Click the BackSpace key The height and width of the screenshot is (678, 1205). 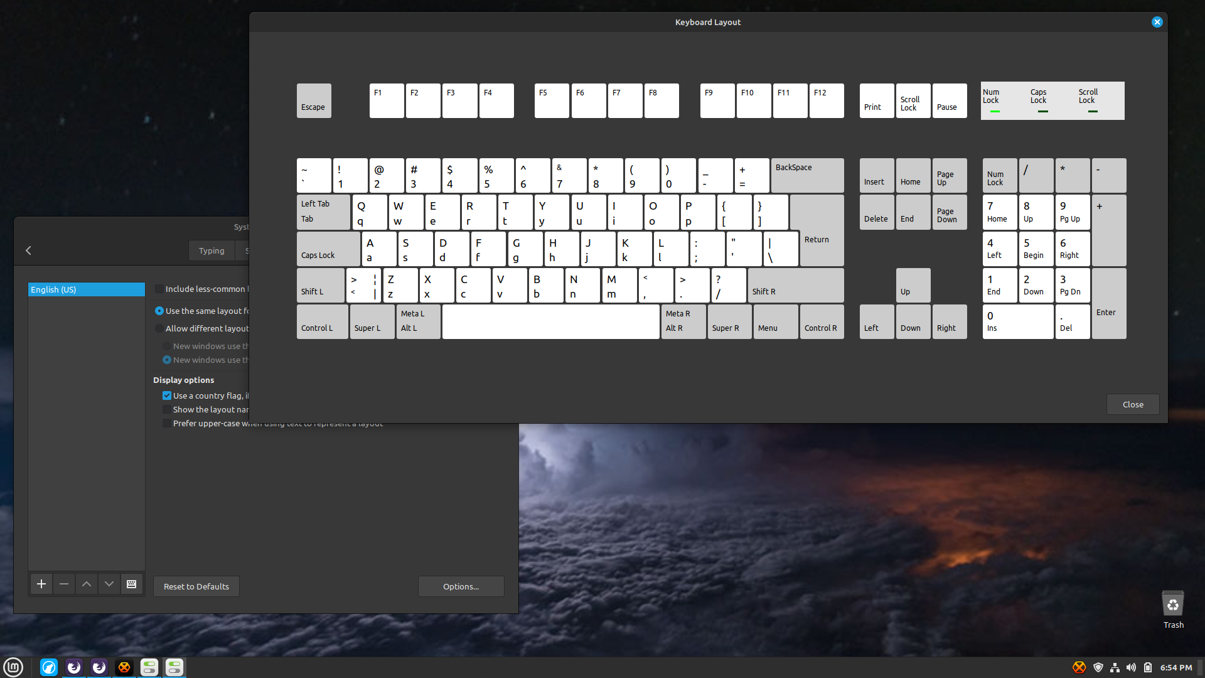(x=808, y=175)
